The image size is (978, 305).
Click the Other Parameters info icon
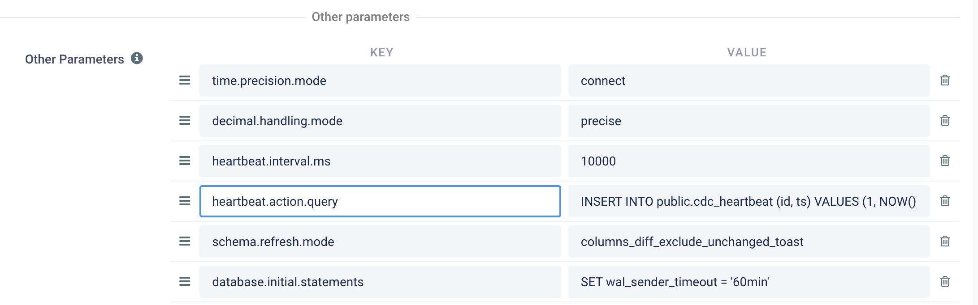(x=137, y=58)
